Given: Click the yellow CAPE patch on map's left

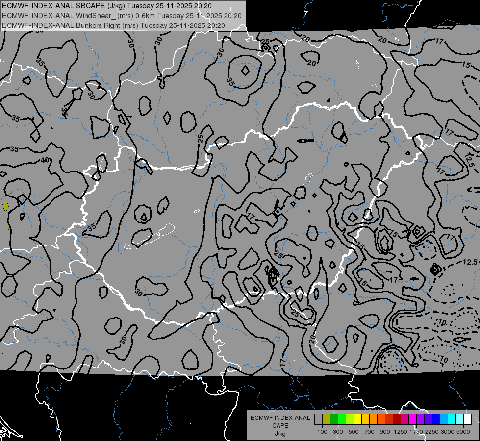Looking at the screenshot, I should click(5, 207).
